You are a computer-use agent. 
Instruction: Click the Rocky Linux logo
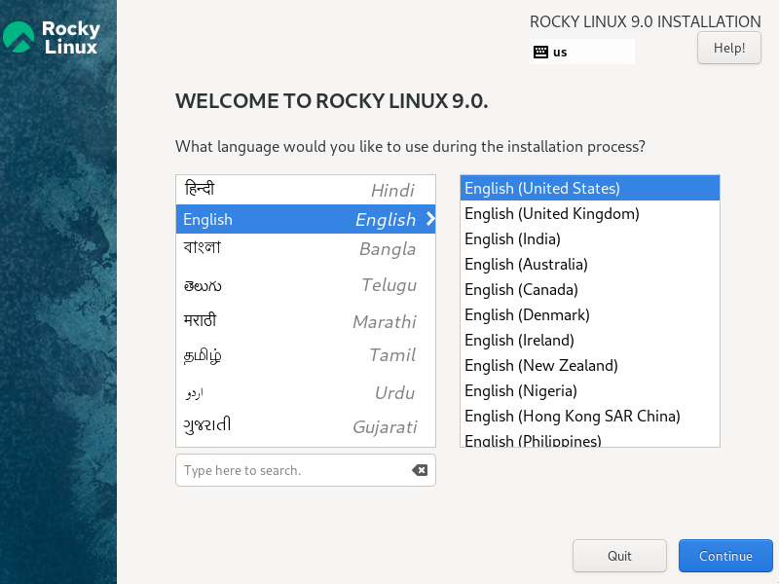pos(54,36)
